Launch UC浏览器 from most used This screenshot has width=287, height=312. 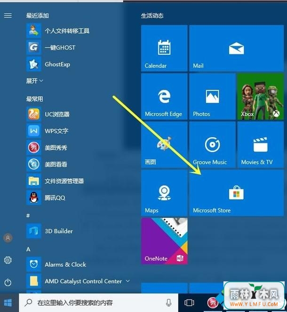[x=48, y=114]
